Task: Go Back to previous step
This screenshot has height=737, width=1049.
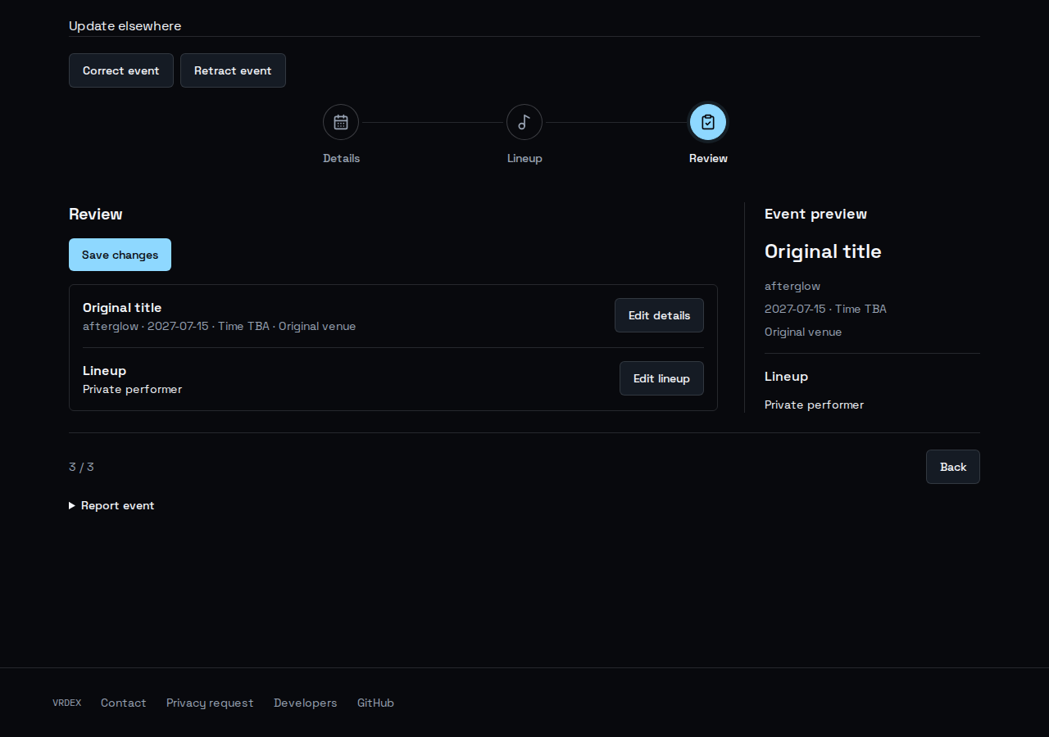Action: 953,467
